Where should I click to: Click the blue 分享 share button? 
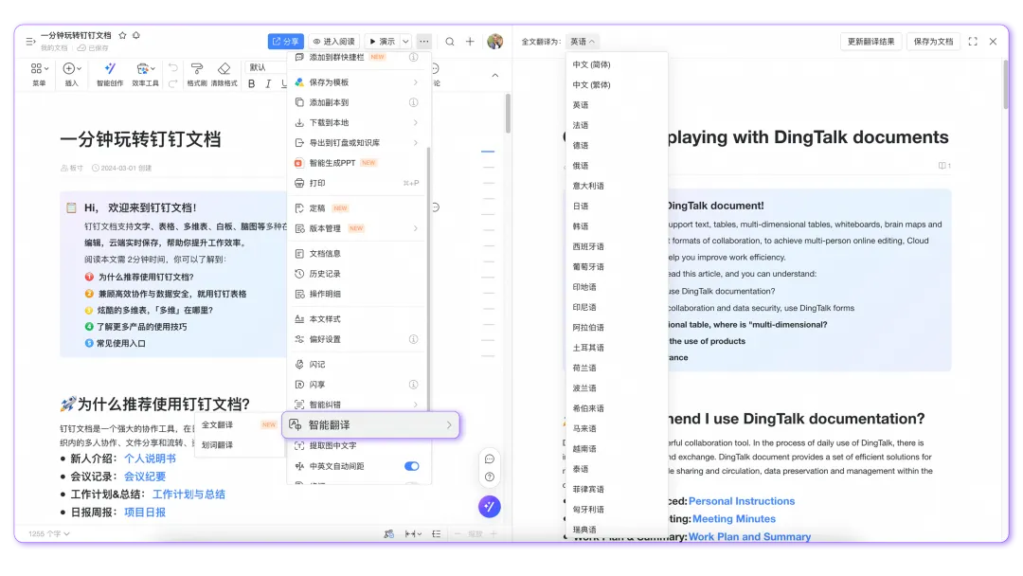coord(286,41)
